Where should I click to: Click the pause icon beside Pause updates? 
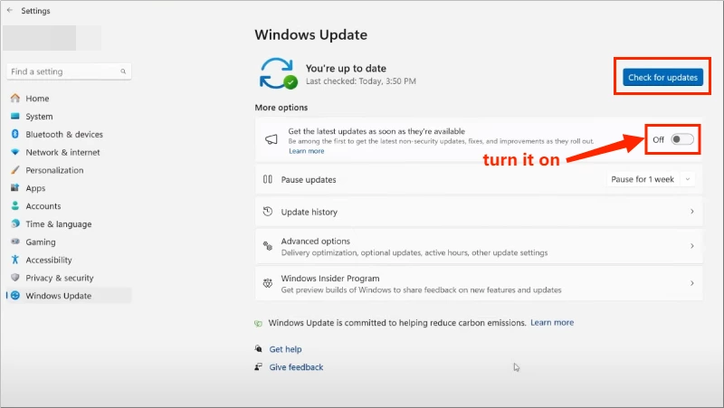(268, 179)
